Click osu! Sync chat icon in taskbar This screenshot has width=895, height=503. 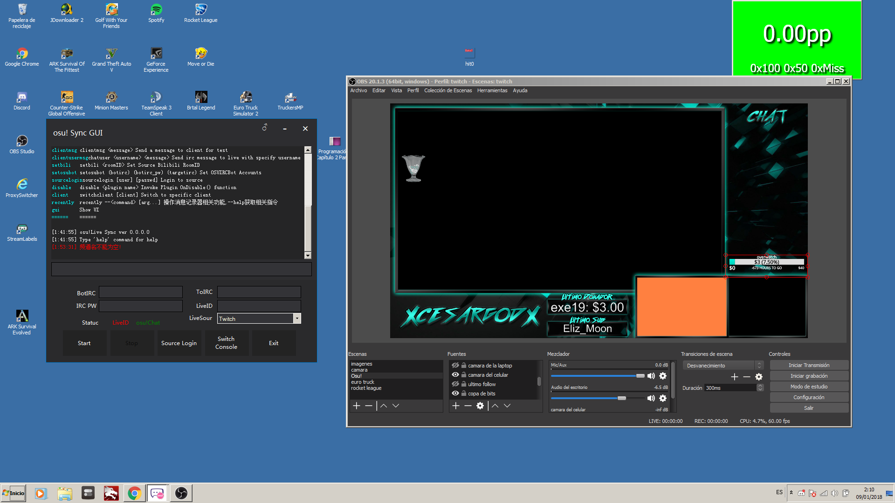(158, 493)
